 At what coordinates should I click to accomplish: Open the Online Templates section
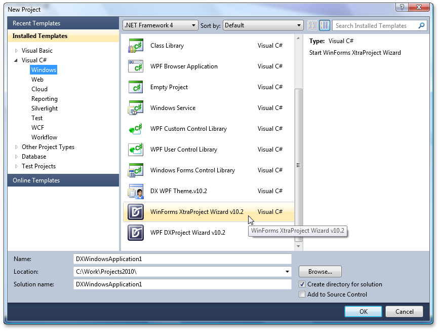pos(63,180)
